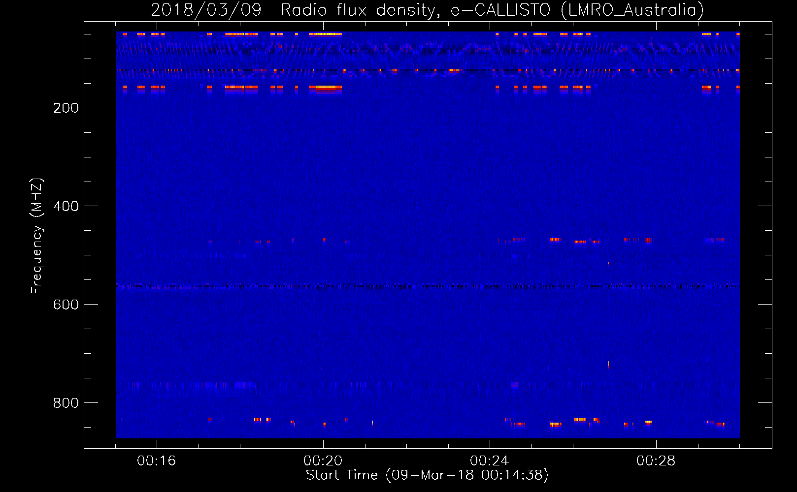Click the '400' frequency tick label

coord(66,207)
